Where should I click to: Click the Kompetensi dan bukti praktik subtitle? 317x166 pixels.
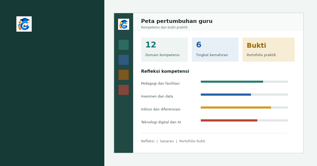(x=164, y=27)
